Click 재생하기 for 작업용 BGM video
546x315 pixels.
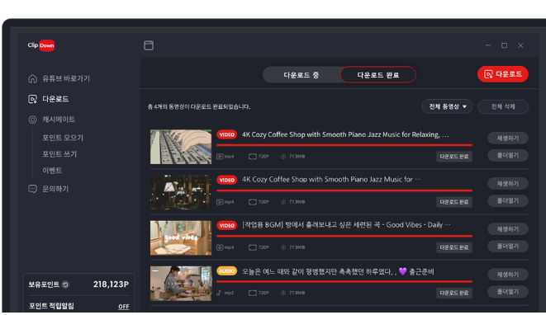(x=508, y=228)
